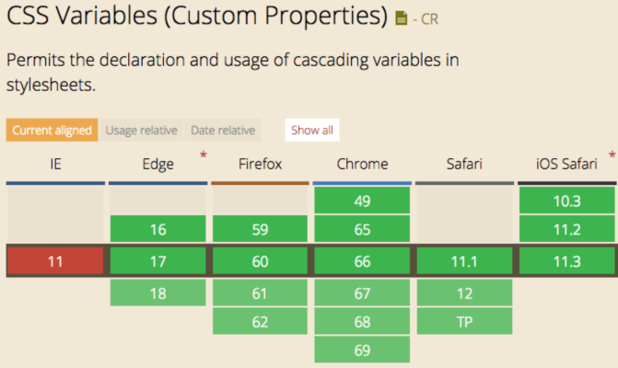Select iOS Safari 10.3 cell
The width and height of the screenshot is (618, 368).
[567, 201]
